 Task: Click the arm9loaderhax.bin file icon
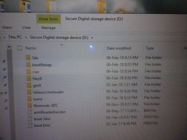click(30, 112)
